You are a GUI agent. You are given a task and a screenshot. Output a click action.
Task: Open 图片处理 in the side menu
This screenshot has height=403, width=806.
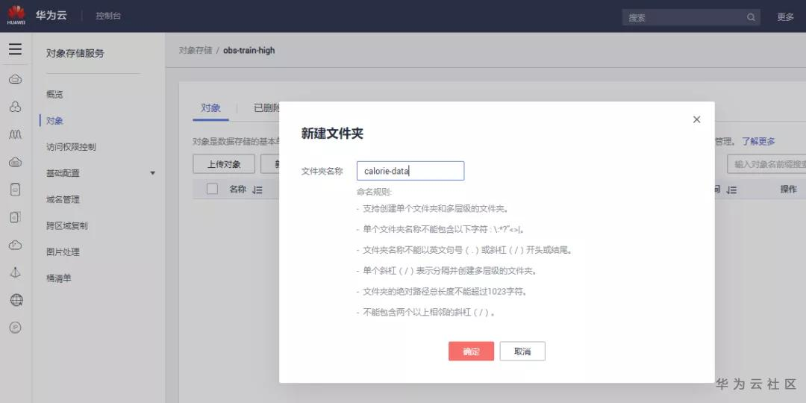point(63,252)
